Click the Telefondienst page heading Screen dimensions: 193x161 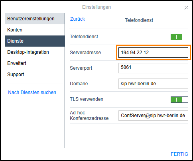pos(139,20)
